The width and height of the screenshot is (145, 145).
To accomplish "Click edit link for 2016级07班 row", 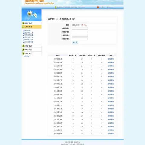I will [109, 105].
